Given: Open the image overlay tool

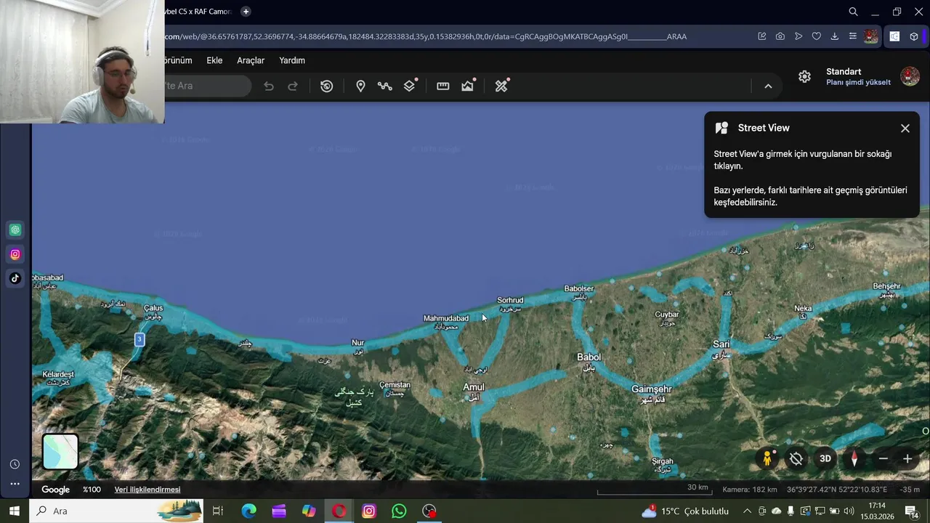Looking at the screenshot, I should pos(468,86).
